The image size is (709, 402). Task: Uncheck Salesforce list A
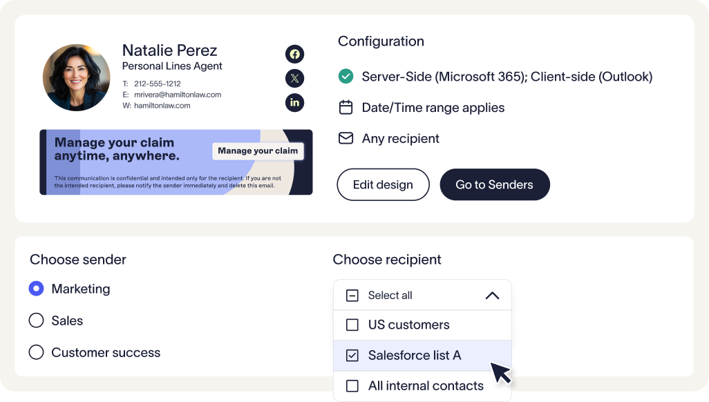tap(353, 355)
